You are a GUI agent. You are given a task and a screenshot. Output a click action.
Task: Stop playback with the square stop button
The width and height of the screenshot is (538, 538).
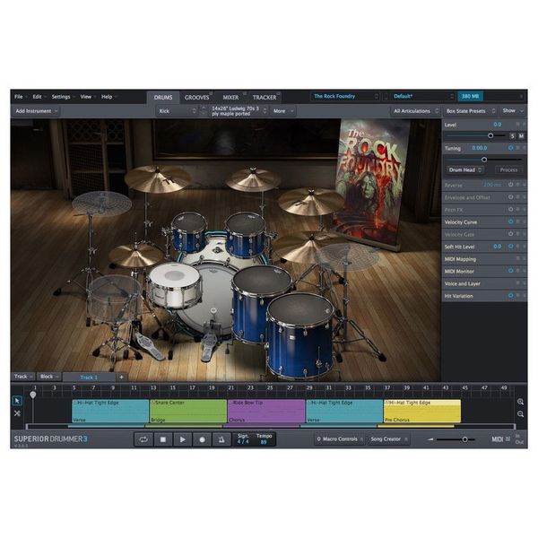pyautogui.click(x=163, y=439)
